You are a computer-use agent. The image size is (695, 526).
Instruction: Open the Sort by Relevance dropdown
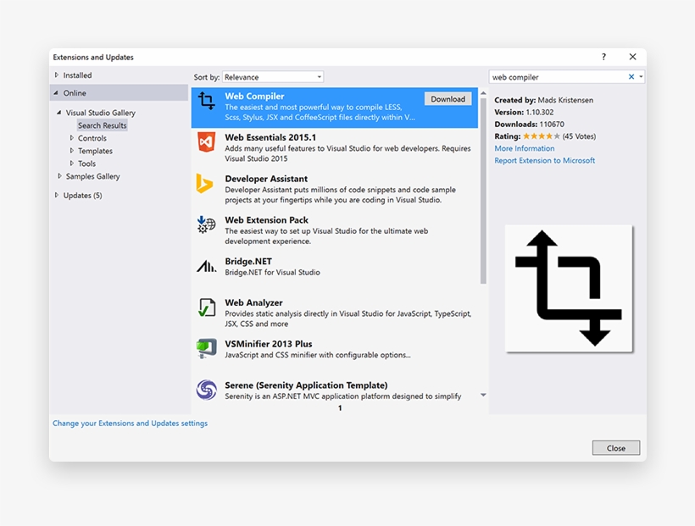tap(273, 77)
